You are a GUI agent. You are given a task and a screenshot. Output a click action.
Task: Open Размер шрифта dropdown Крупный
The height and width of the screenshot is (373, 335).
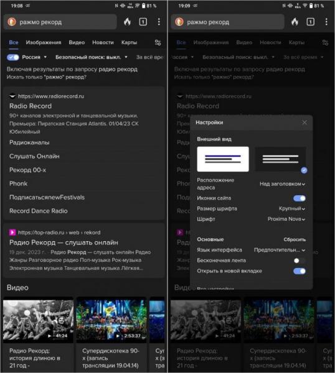[x=292, y=209]
